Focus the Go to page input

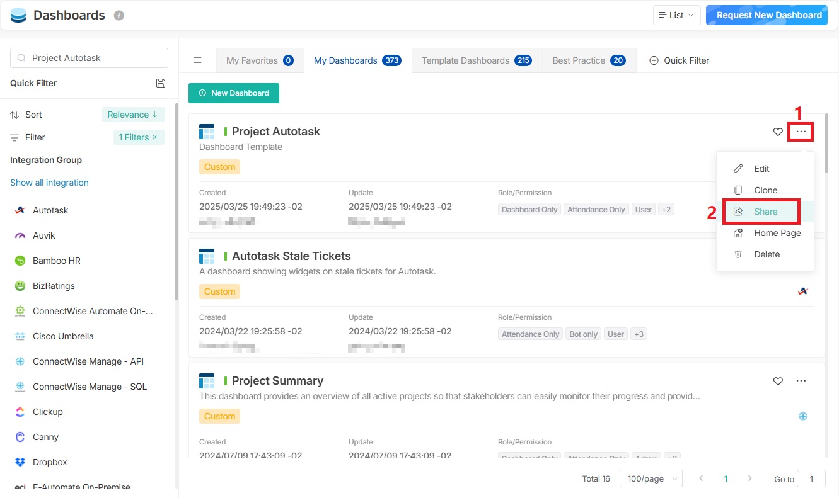[x=811, y=478]
